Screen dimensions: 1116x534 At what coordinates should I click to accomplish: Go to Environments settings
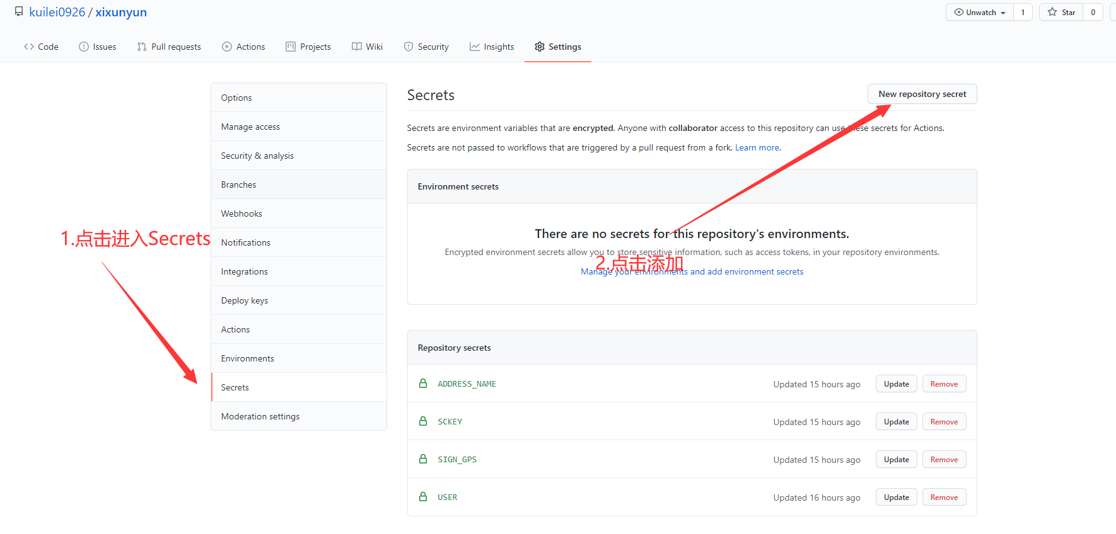(299, 358)
